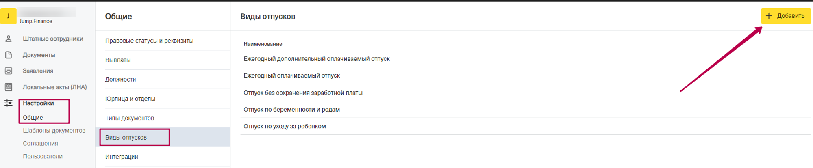
Task: Click the Local acts (ЛНА) newspaper icon
Action: click(9, 87)
